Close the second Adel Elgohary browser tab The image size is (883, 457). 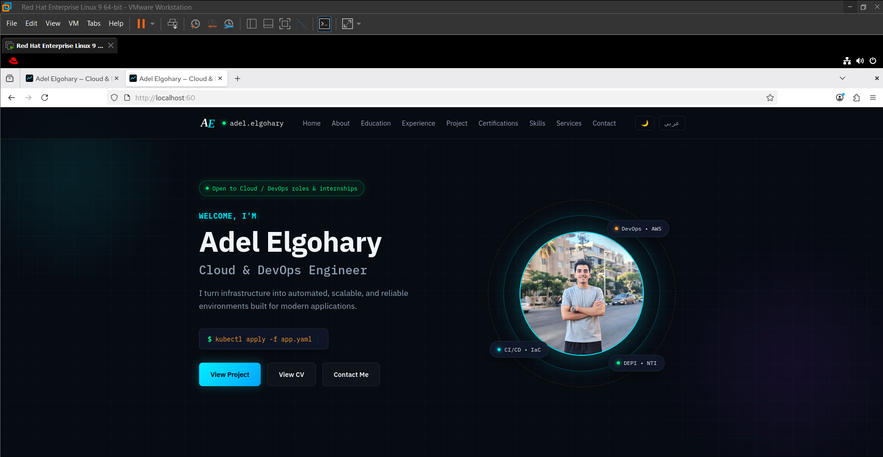220,79
